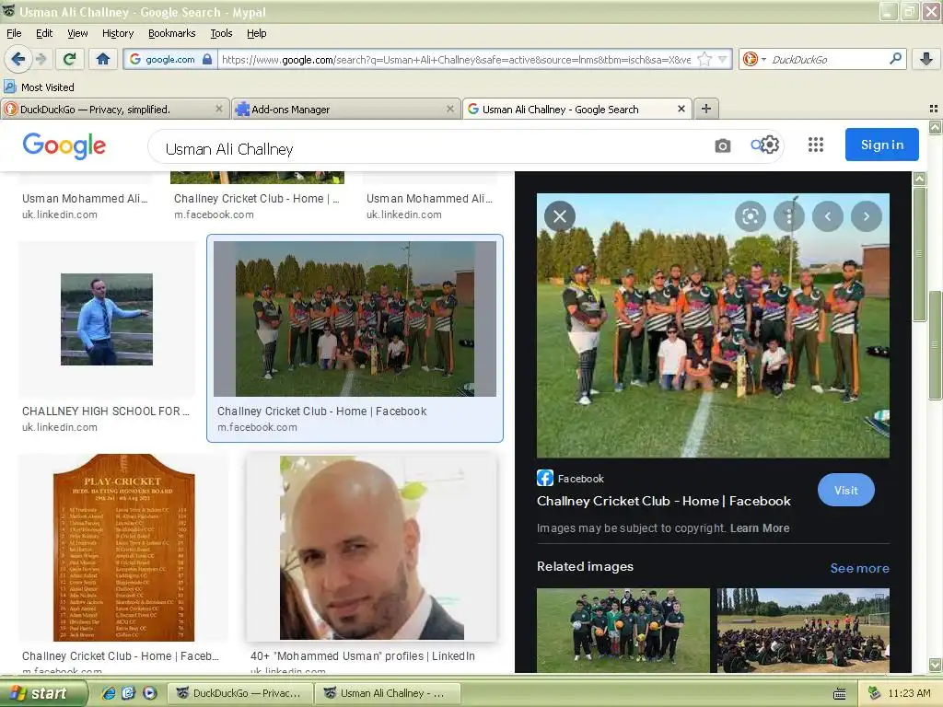Screen dimensions: 943x707
Task: Open the View menu
Action: pos(77,33)
